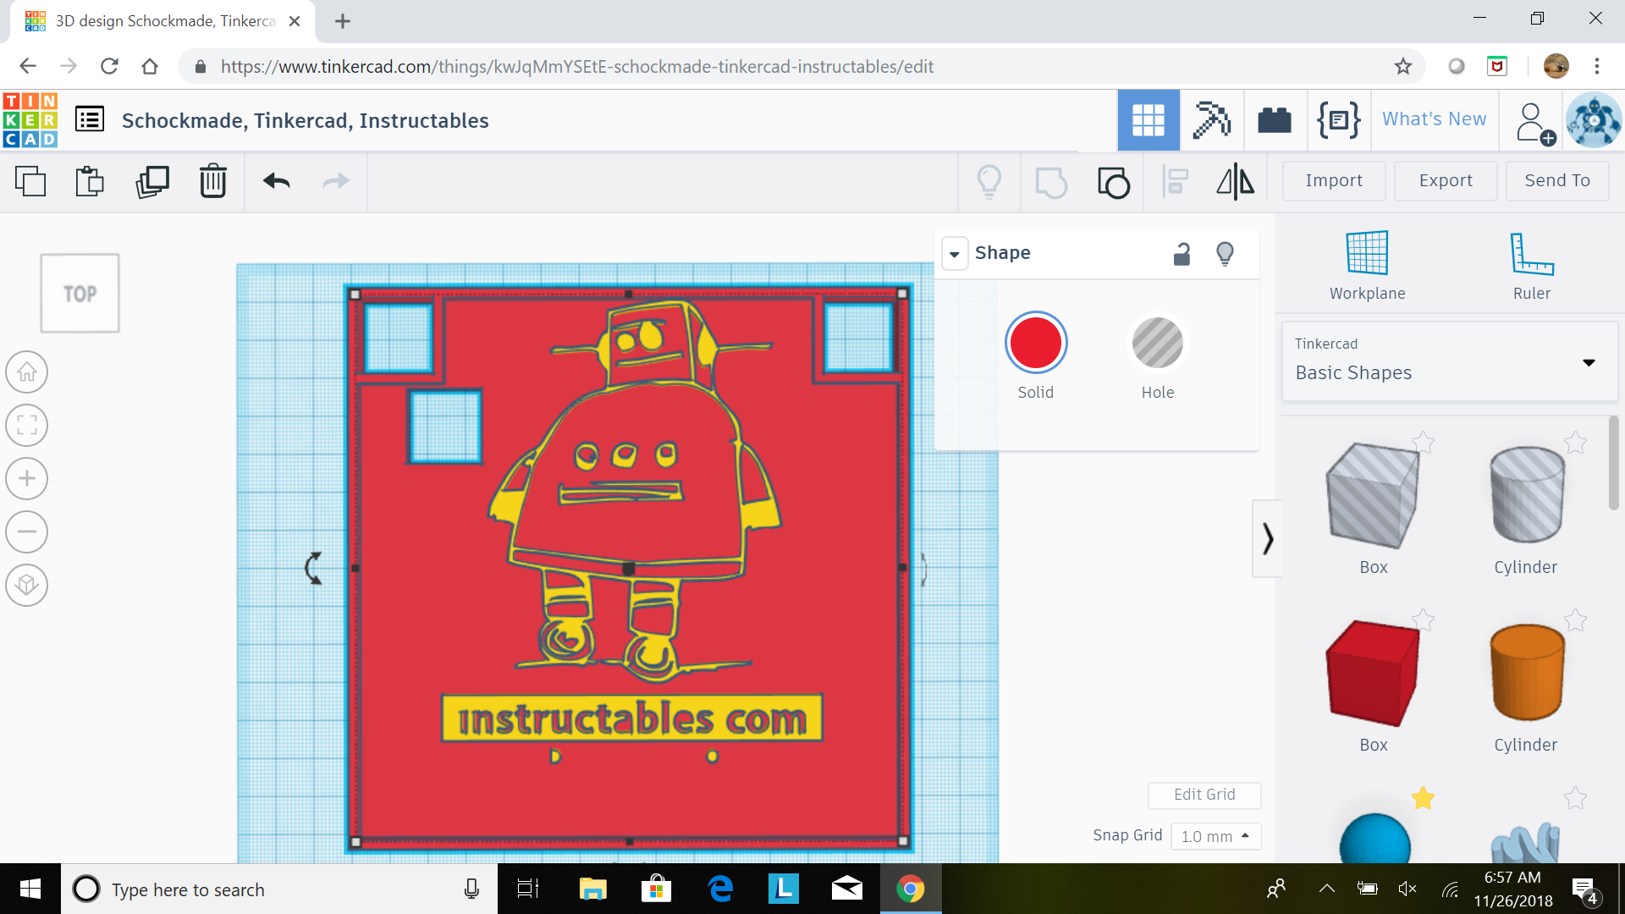Undo the last action
This screenshot has height=914, width=1625.
click(x=277, y=181)
